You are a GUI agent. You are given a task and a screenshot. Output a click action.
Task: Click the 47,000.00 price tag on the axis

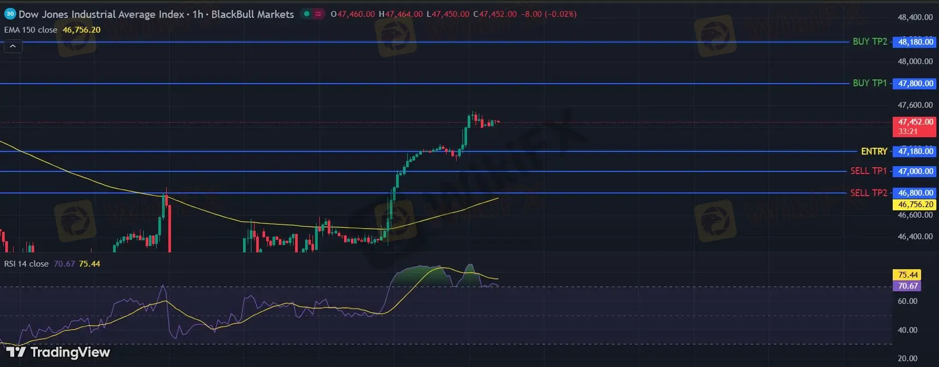(x=915, y=171)
